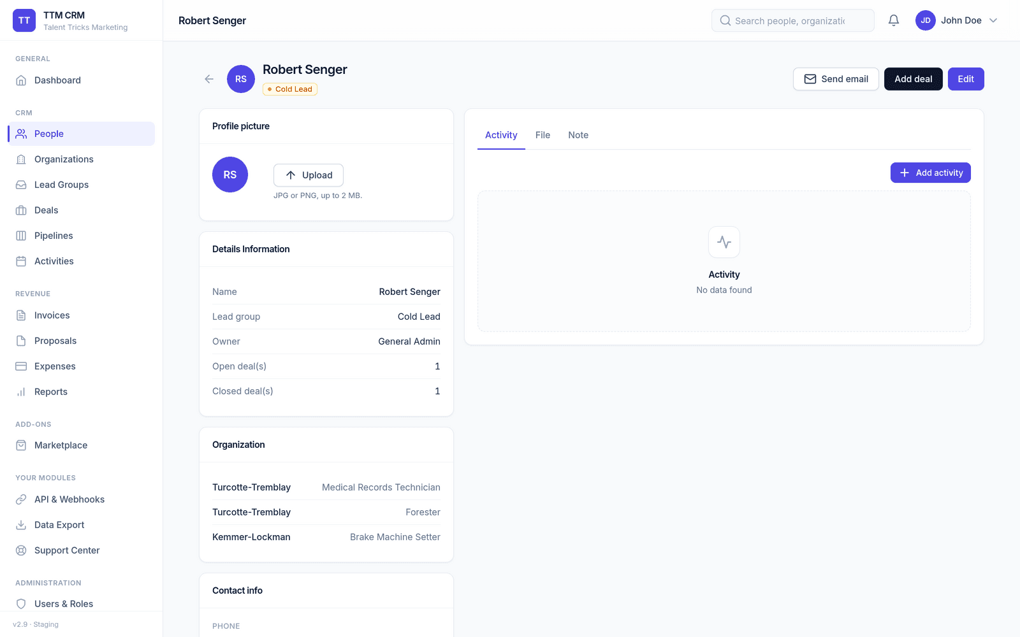Open the Pipelines page
Image resolution: width=1020 pixels, height=637 pixels.
tap(82, 236)
